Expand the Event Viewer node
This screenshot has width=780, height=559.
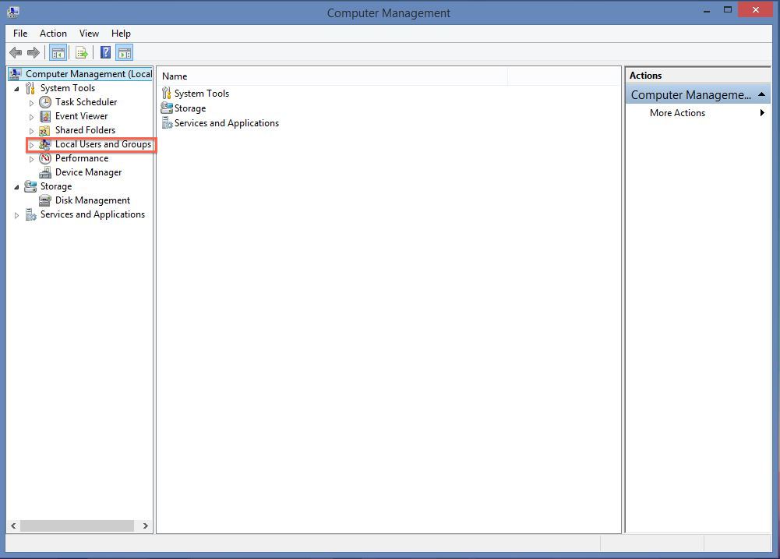(31, 117)
